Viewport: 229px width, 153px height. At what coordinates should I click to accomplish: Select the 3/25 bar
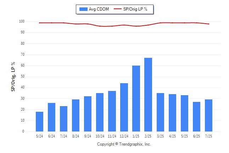[160, 112]
